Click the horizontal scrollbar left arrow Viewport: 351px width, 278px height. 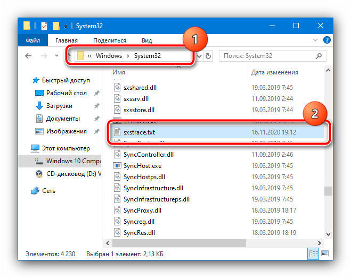108,243
